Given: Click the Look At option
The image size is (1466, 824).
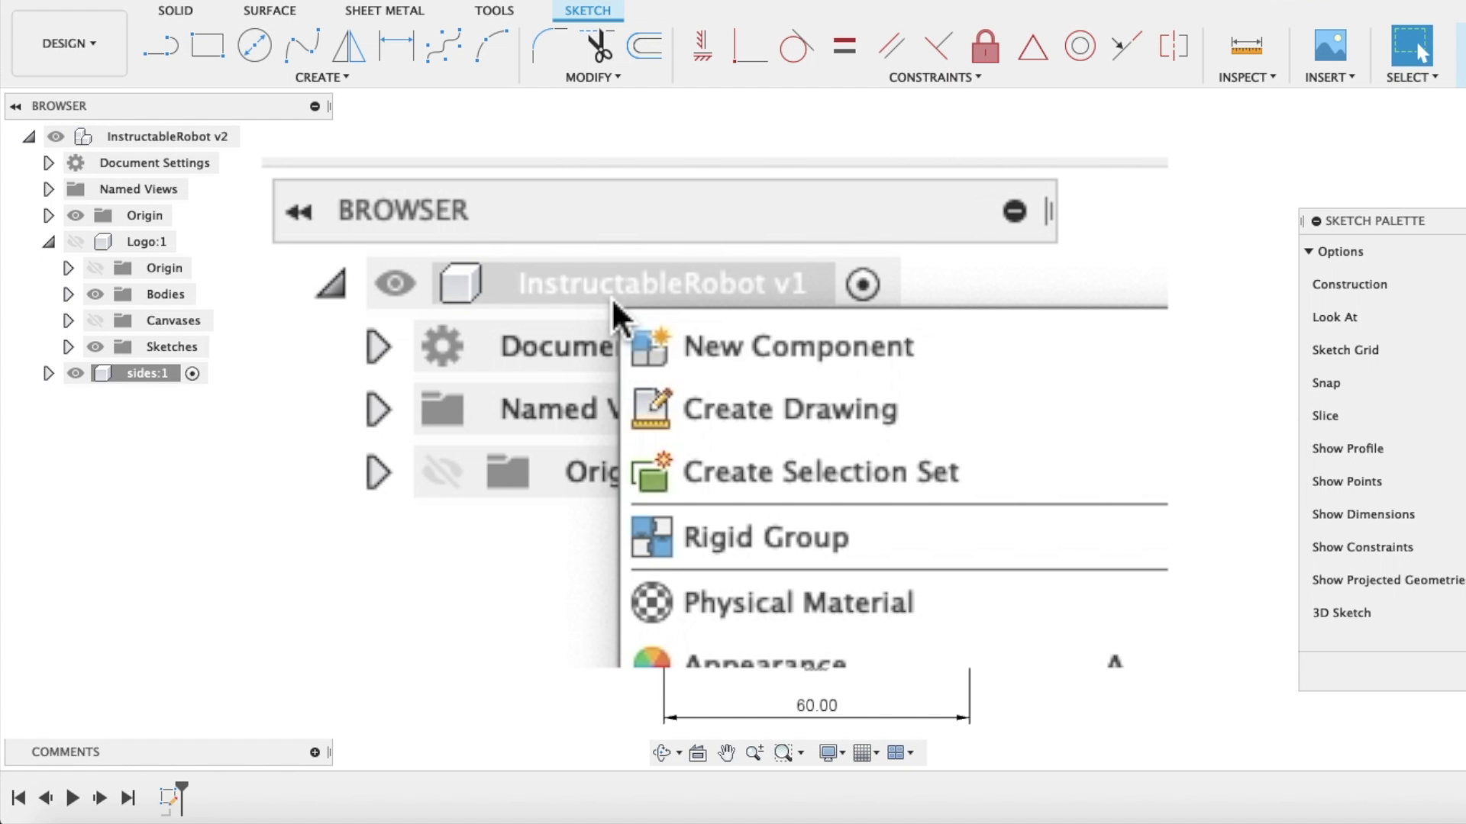Looking at the screenshot, I should [x=1334, y=317].
